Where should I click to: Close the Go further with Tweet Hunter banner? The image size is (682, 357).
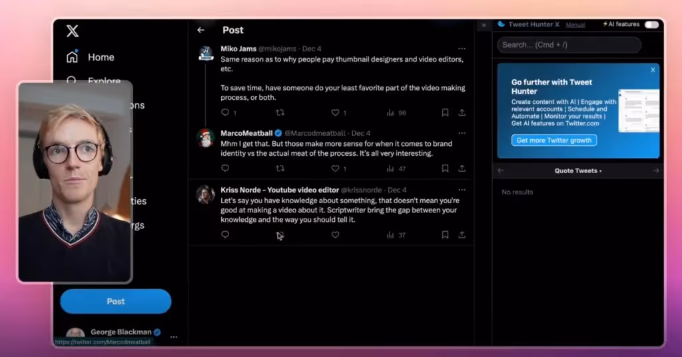click(653, 69)
